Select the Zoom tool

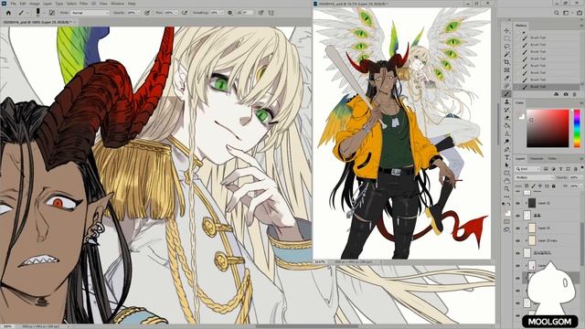click(x=506, y=189)
